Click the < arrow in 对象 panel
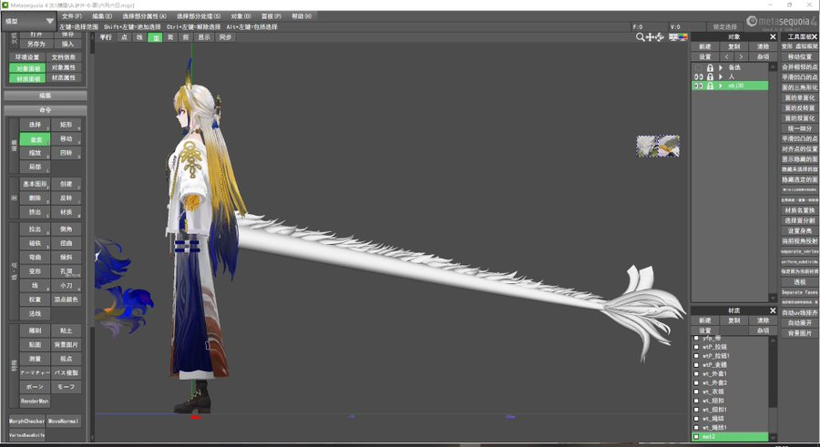The height and width of the screenshot is (447, 820). click(727, 56)
